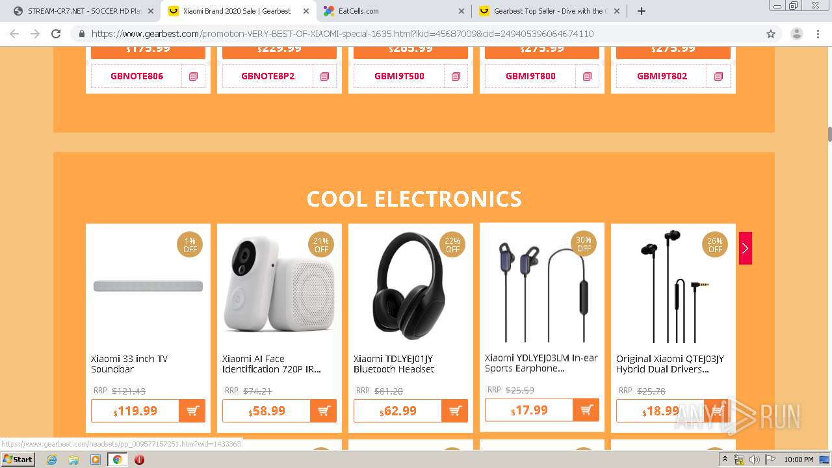Bookmark this page with the star icon

click(771, 34)
